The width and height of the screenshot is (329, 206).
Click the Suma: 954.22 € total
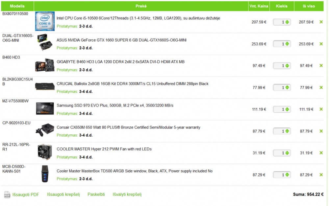308,195
